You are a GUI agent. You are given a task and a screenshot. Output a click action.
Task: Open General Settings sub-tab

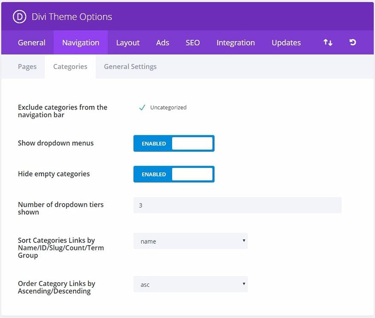[x=130, y=66]
